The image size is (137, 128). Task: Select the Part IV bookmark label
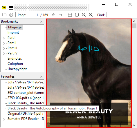(12, 53)
